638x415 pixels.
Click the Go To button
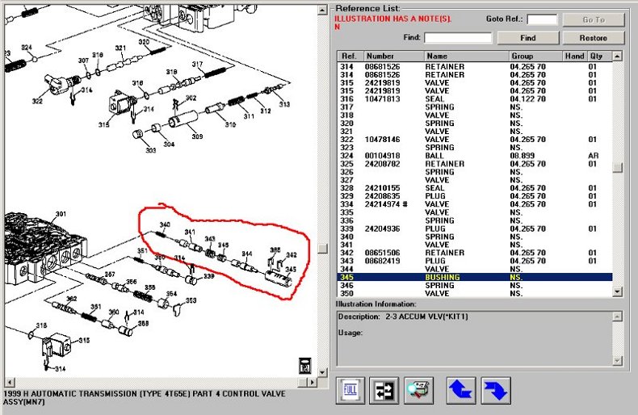pos(594,19)
